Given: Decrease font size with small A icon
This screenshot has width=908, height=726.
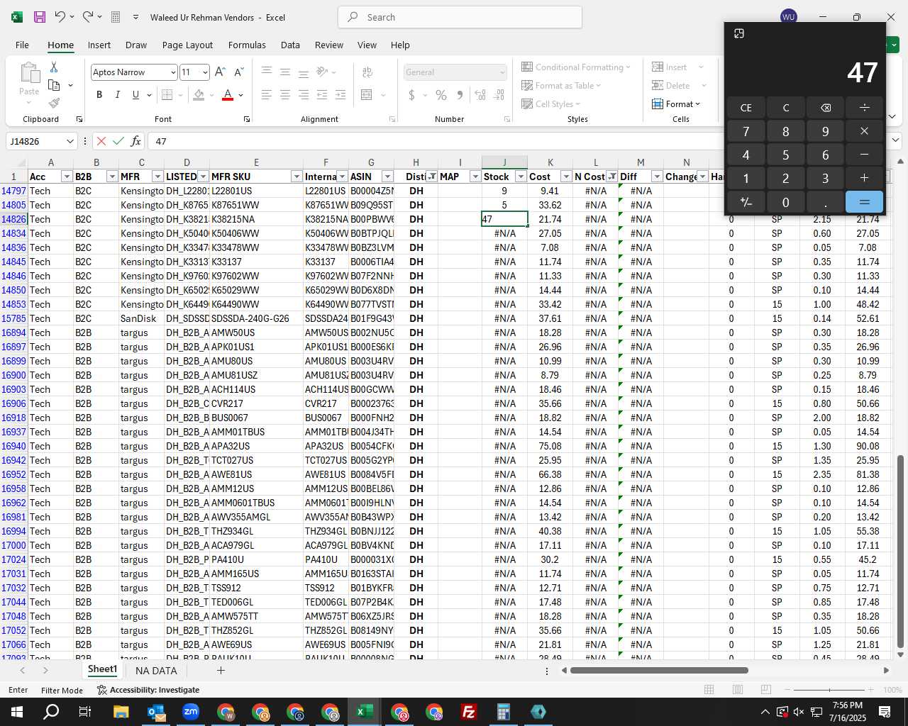Looking at the screenshot, I should (x=238, y=72).
